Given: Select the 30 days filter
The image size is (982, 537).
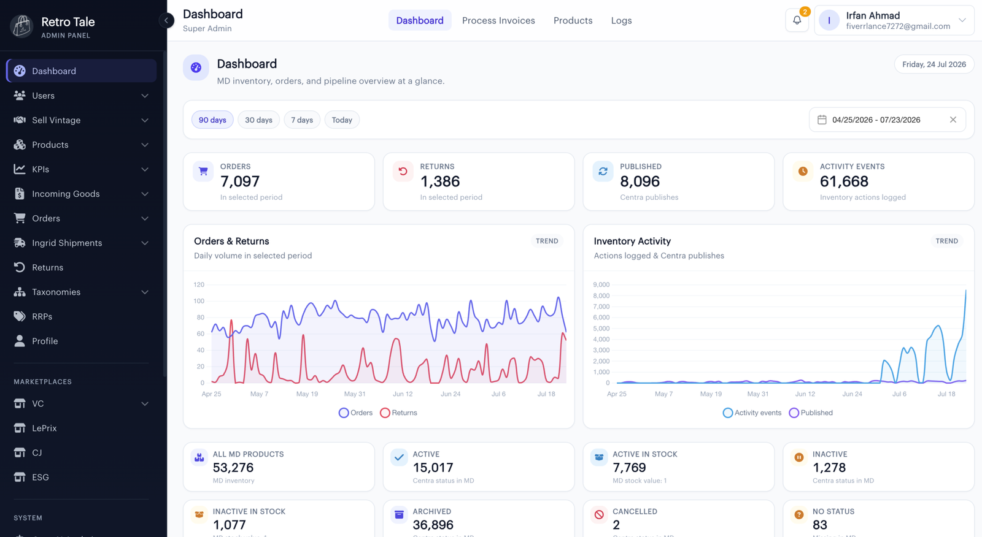Looking at the screenshot, I should 258,120.
